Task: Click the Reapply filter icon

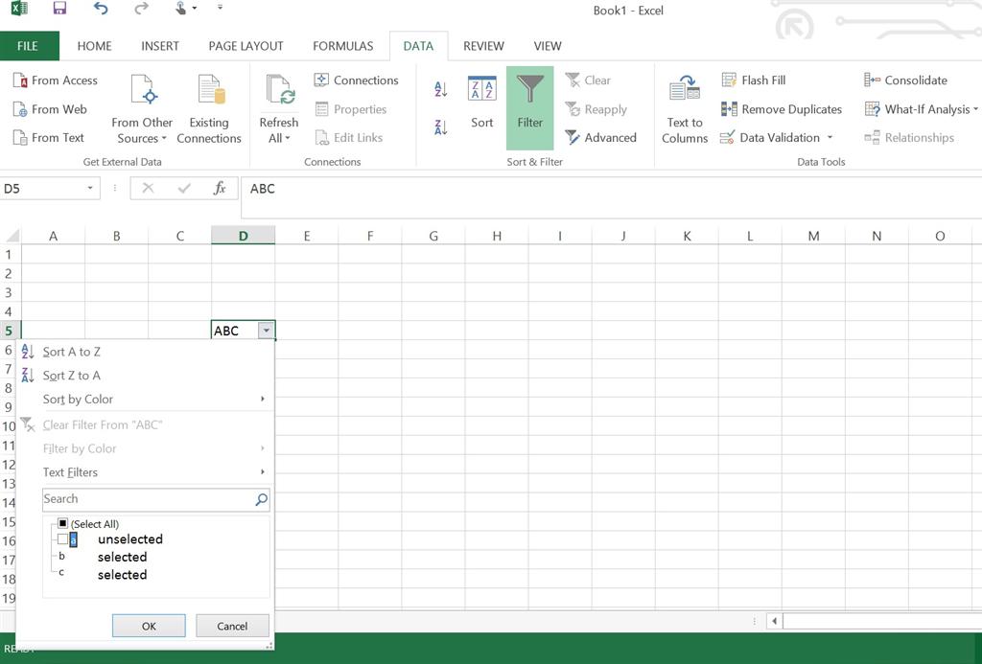Action: 573,109
